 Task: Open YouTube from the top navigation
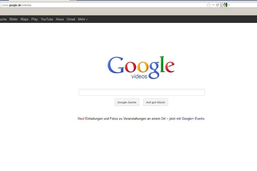47,19
